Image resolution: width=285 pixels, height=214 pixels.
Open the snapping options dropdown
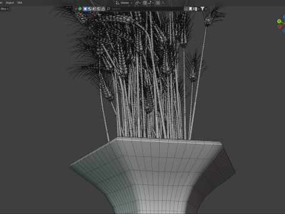[x=151, y=3]
